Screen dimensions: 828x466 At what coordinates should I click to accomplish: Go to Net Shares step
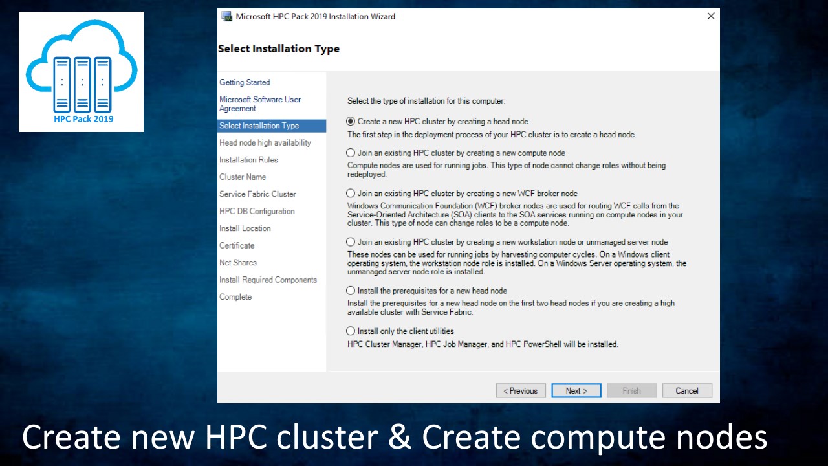[238, 263]
